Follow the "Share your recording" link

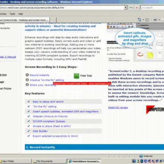click(x=43, y=85)
